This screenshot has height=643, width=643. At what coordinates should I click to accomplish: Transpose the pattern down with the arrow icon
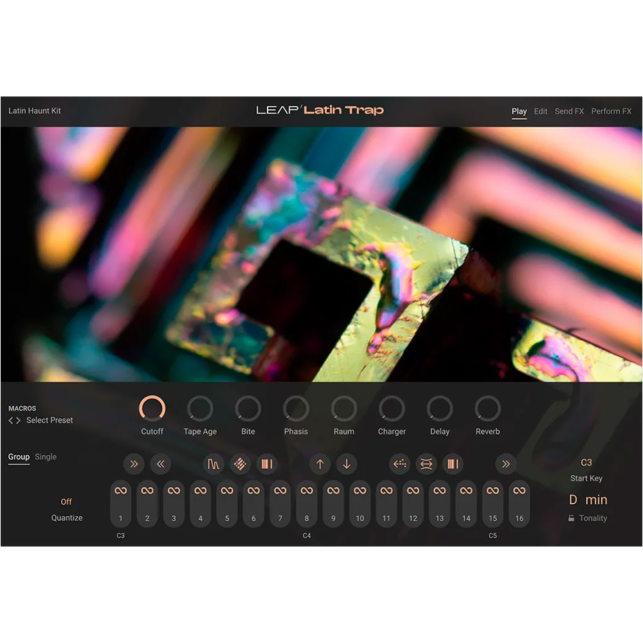(x=347, y=464)
